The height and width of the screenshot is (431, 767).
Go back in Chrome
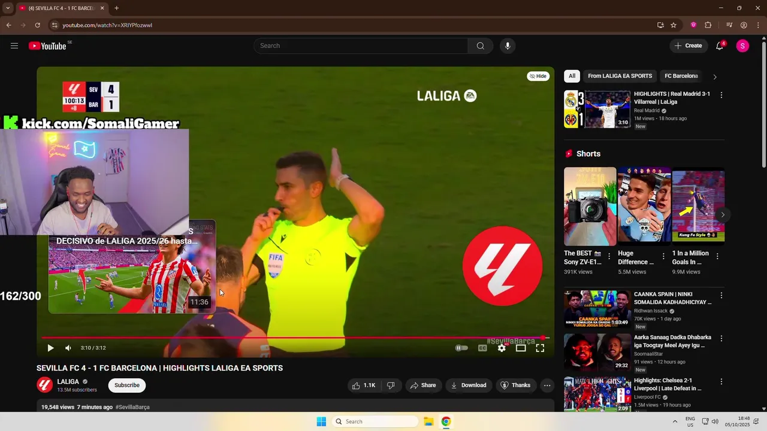click(8, 25)
